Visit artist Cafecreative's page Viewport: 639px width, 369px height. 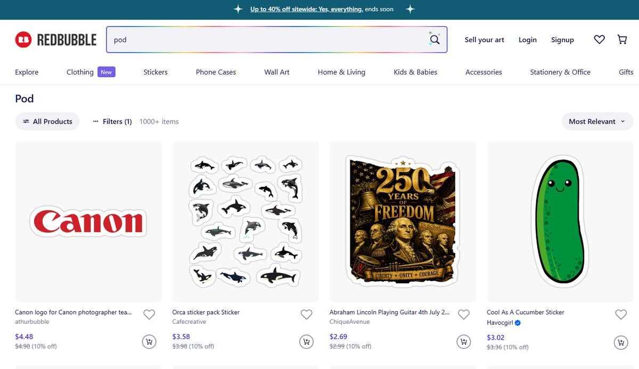point(189,322)
